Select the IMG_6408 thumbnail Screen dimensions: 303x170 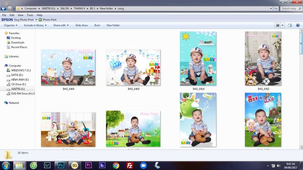68,67
